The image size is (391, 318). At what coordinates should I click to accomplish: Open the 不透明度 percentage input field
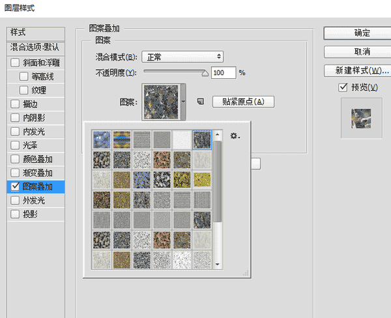point(223,72)
